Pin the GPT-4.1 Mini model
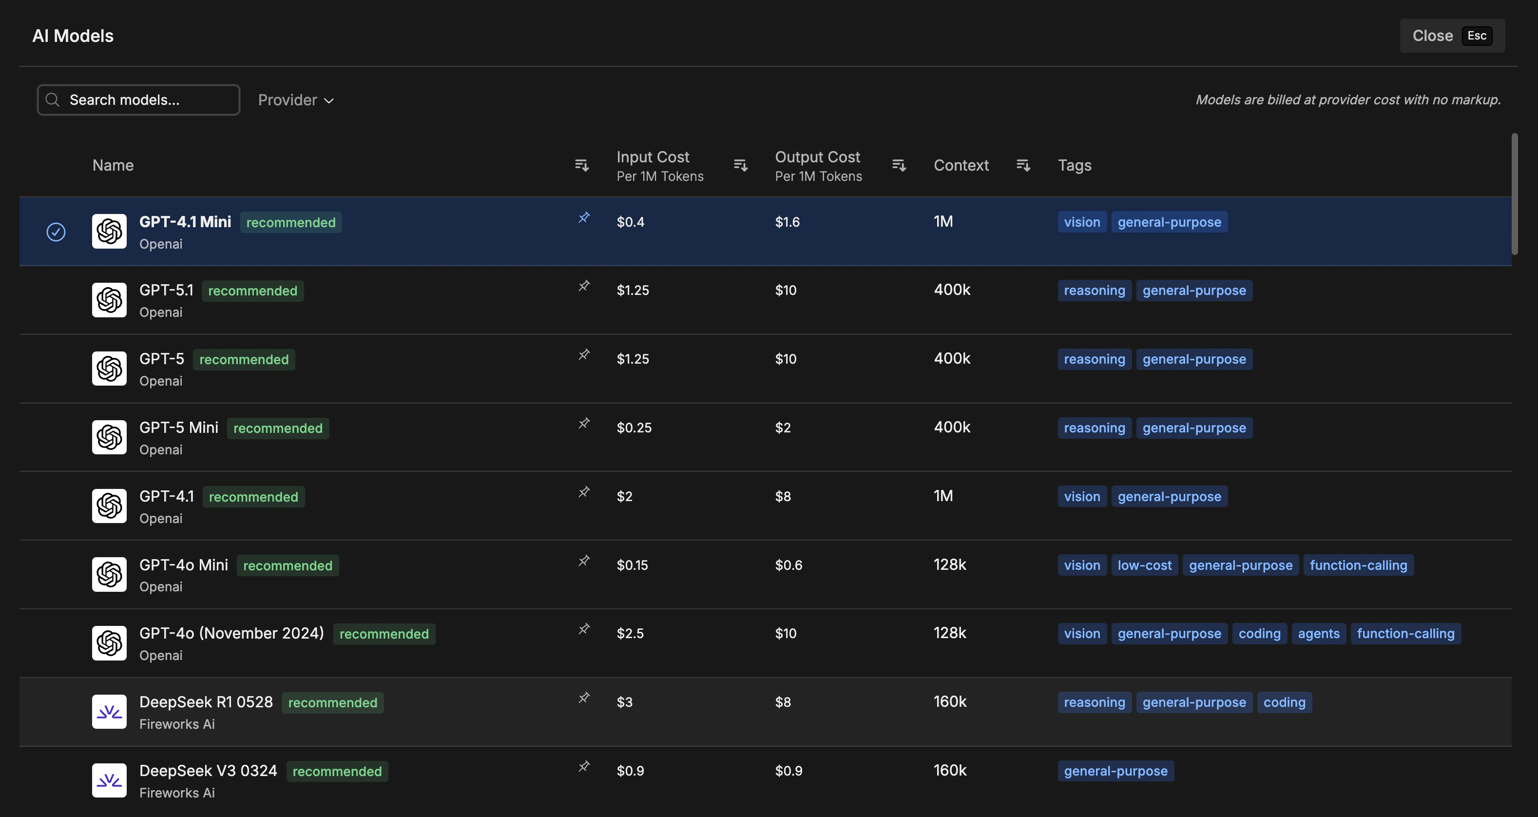 (x=583, y=217)
